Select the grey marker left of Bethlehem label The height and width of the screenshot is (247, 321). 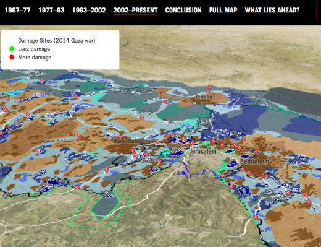[239, 165]
